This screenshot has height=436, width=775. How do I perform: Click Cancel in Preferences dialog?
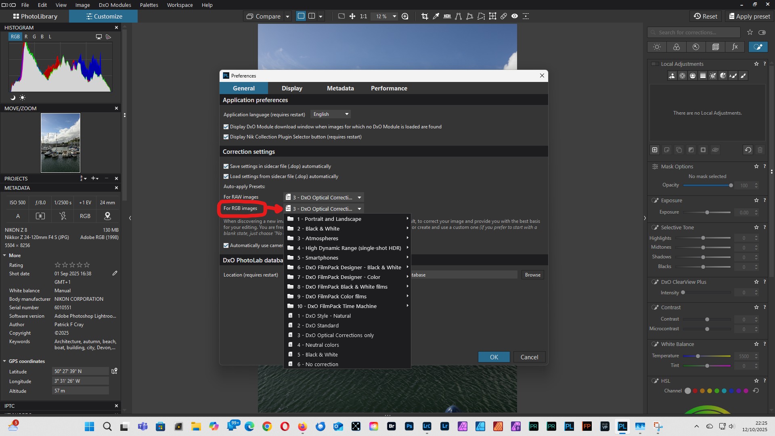(529, 357)
